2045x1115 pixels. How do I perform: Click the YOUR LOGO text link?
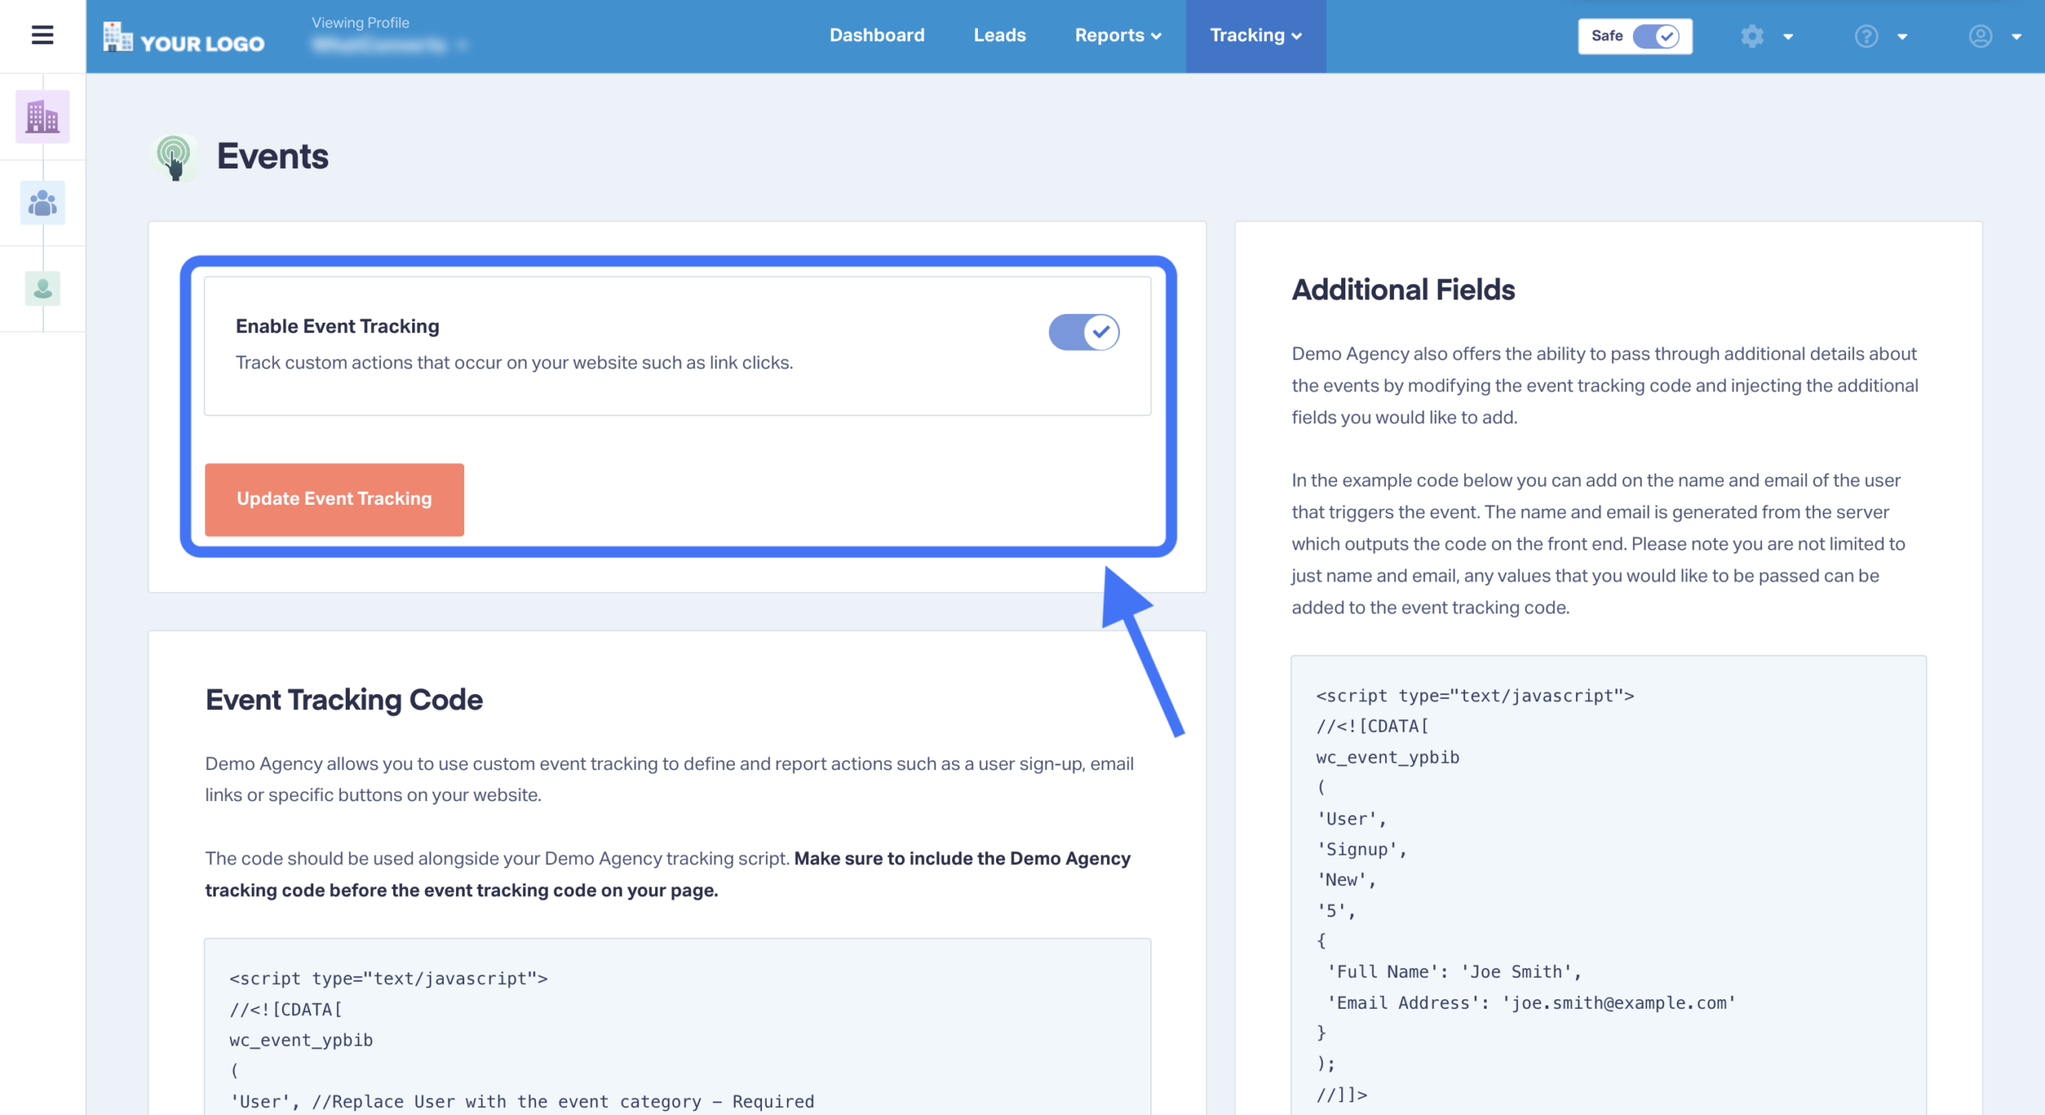point(202,43)
